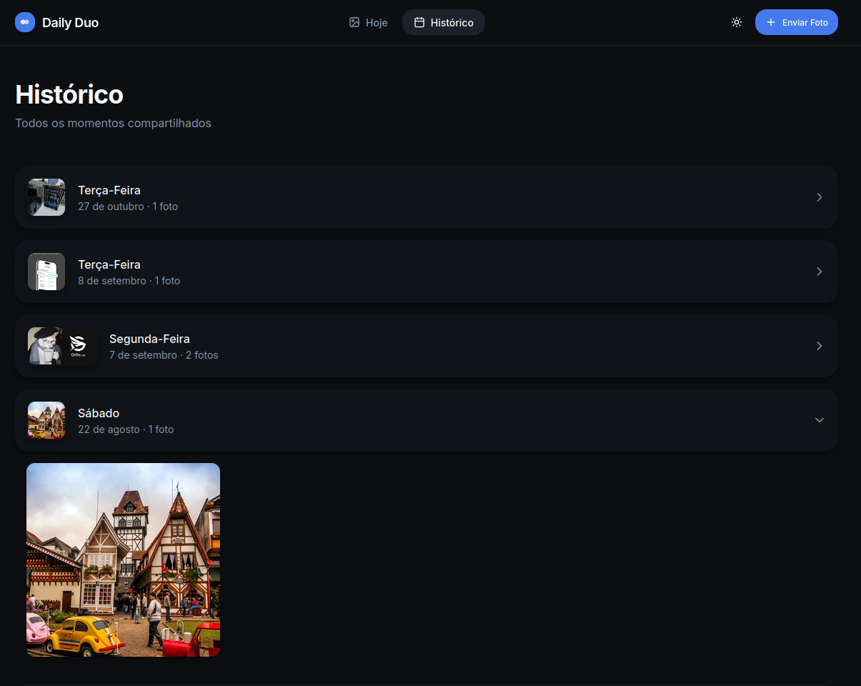The width and height of the screenshot is (861, 686).
Task: Click the Histórico page heading
Action: pyautogui.click(x=69, y=94)
